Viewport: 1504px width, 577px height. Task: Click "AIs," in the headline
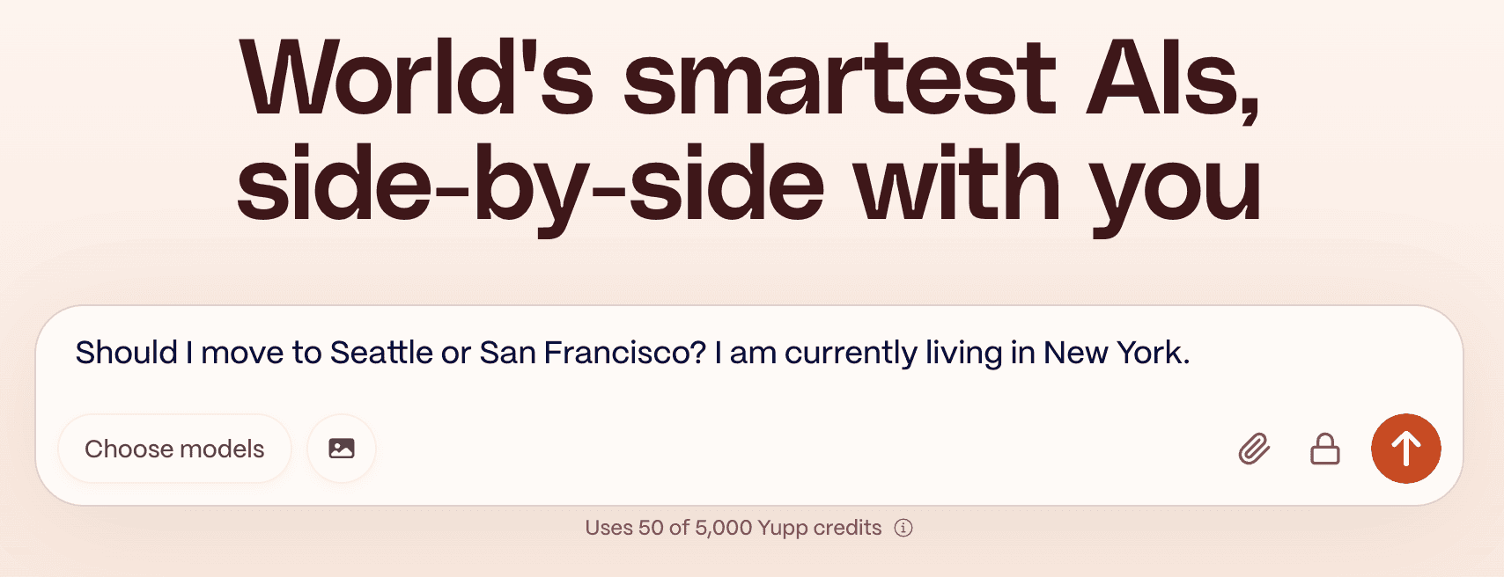coord(1173,79)
